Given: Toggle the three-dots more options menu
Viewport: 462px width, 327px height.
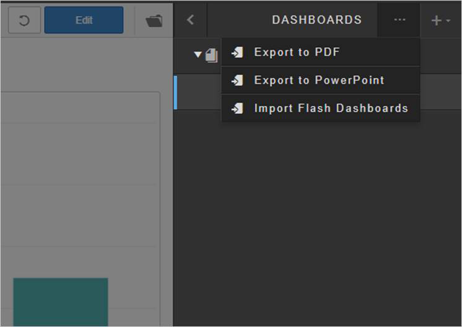Looking at the screenshot, I should (399, 20).
